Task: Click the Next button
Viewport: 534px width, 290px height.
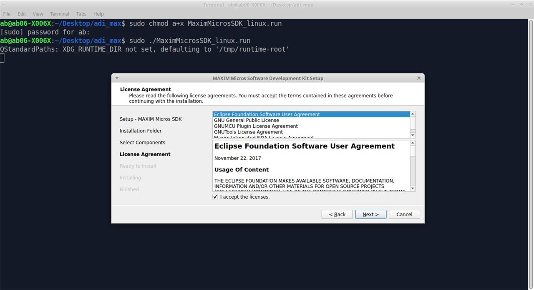Action: click(x=370, y=214)
